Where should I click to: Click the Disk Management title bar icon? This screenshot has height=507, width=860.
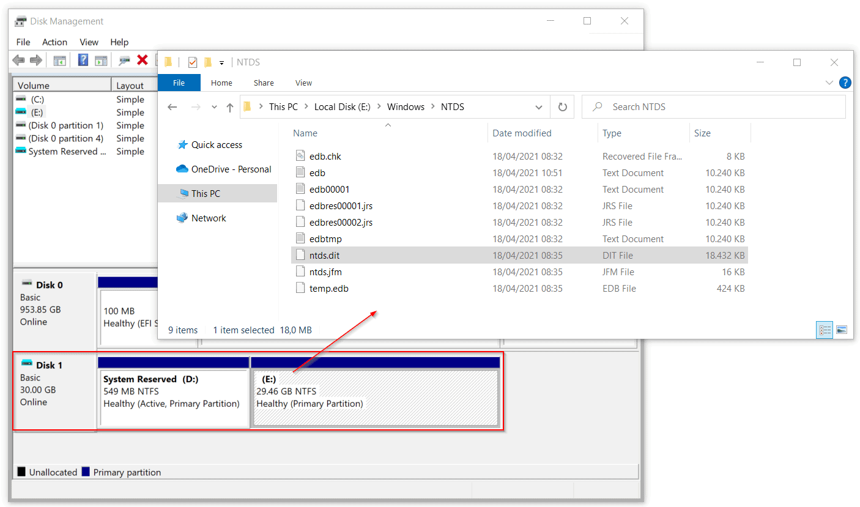[x=21, y=21]
